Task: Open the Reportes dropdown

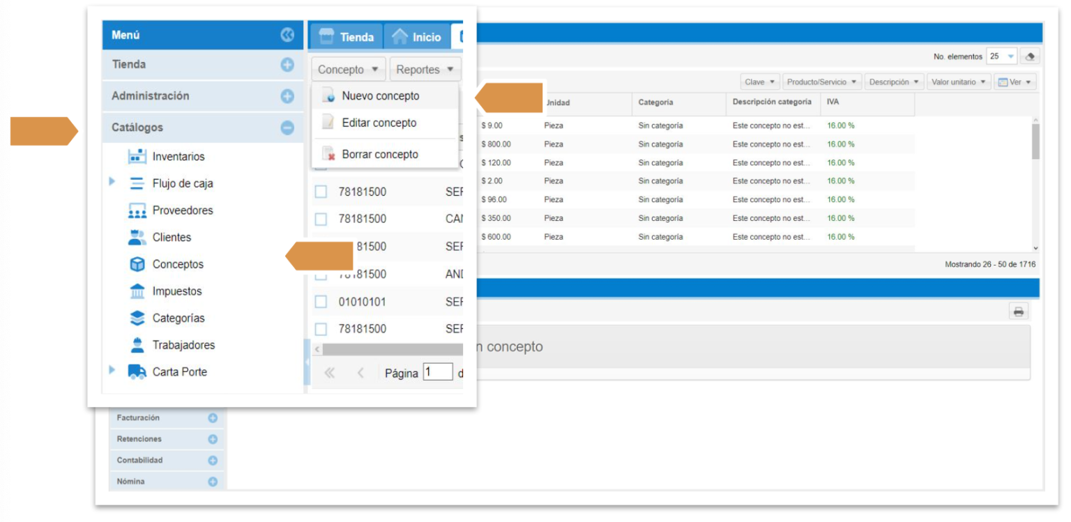Action: 425,70
